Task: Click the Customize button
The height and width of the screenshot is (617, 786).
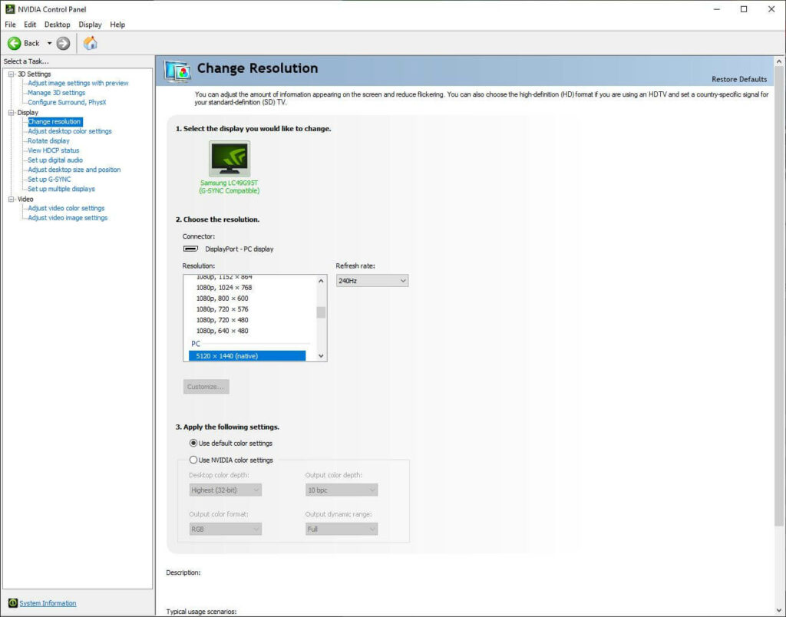Action: tap(206, 387)
